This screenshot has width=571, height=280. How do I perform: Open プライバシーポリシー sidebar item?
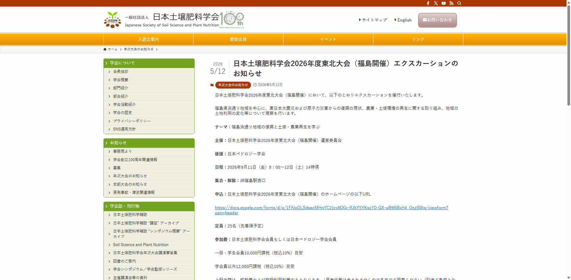point(149,121)
